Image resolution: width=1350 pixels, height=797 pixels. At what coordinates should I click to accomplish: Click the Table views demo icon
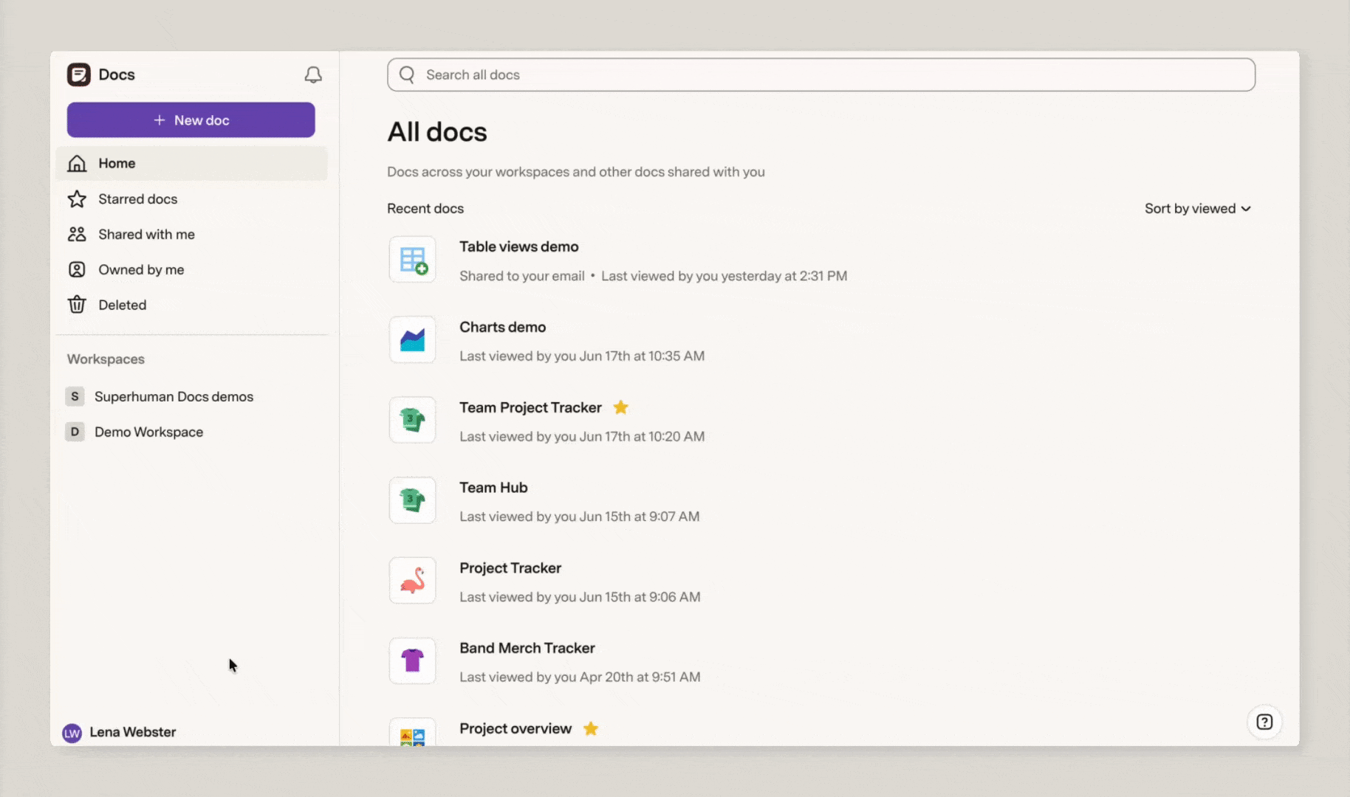[413, 260]
